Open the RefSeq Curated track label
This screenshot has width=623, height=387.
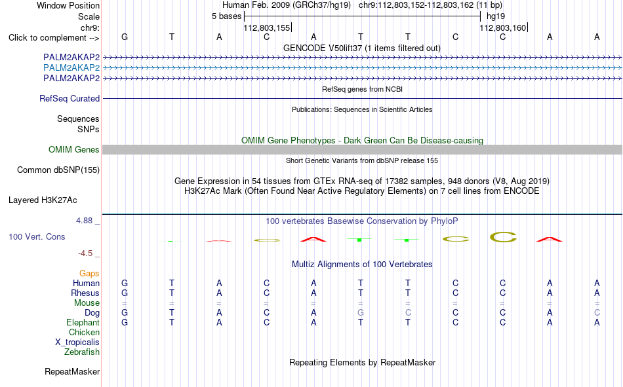coord(70,98)
